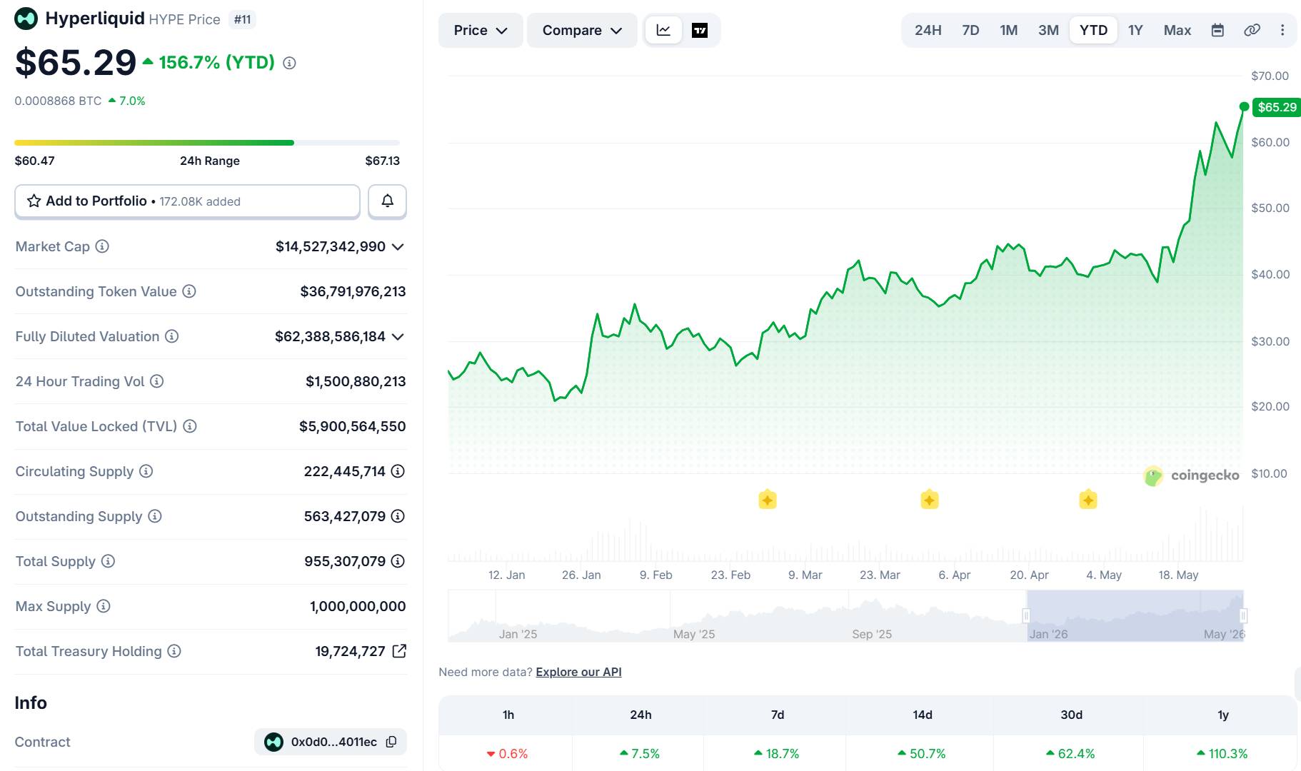This screenshot has height=771, width=1301.
Task: Expand Market Cap details chevron
Action: click(x=398, y=247)
